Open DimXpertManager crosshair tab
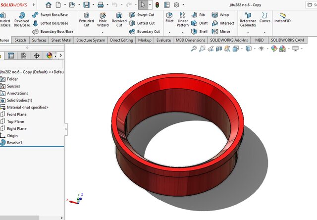The width and height of the screenshot is (317, 220). point(36,55)
